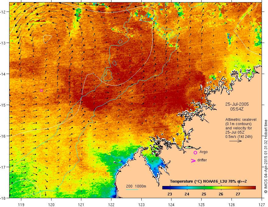Click the '0.5m/s (1kt 24h)' caption text
Screen dimensions: 268x207
point(239,137)
